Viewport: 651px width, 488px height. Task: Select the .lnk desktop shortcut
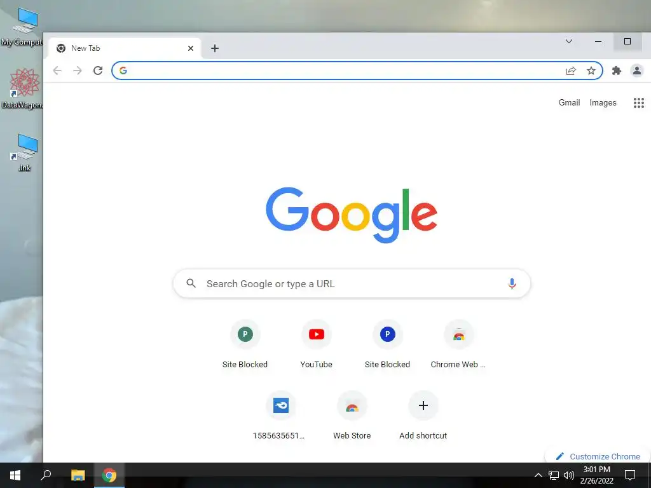tap(25, 152)
